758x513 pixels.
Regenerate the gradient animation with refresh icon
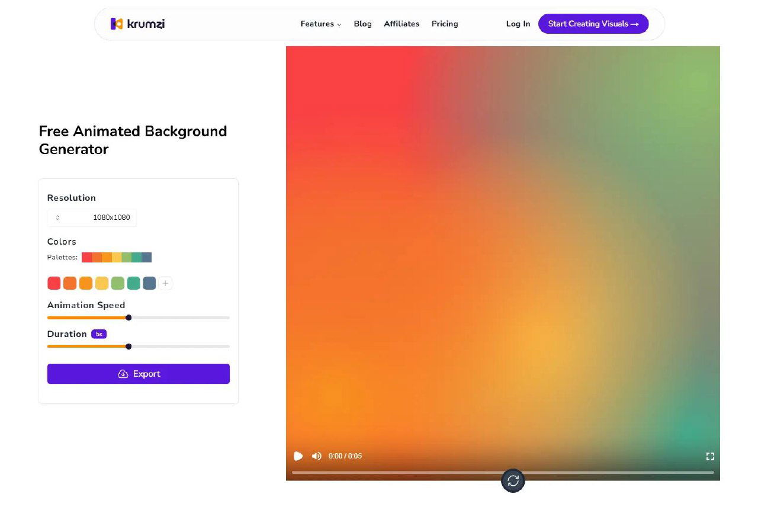(513, 481)
